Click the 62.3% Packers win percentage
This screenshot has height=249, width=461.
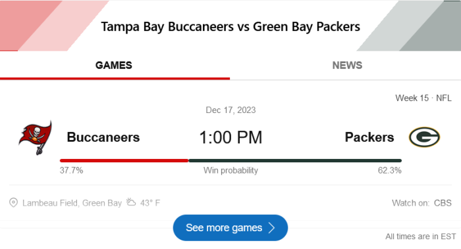coord(390,170)
